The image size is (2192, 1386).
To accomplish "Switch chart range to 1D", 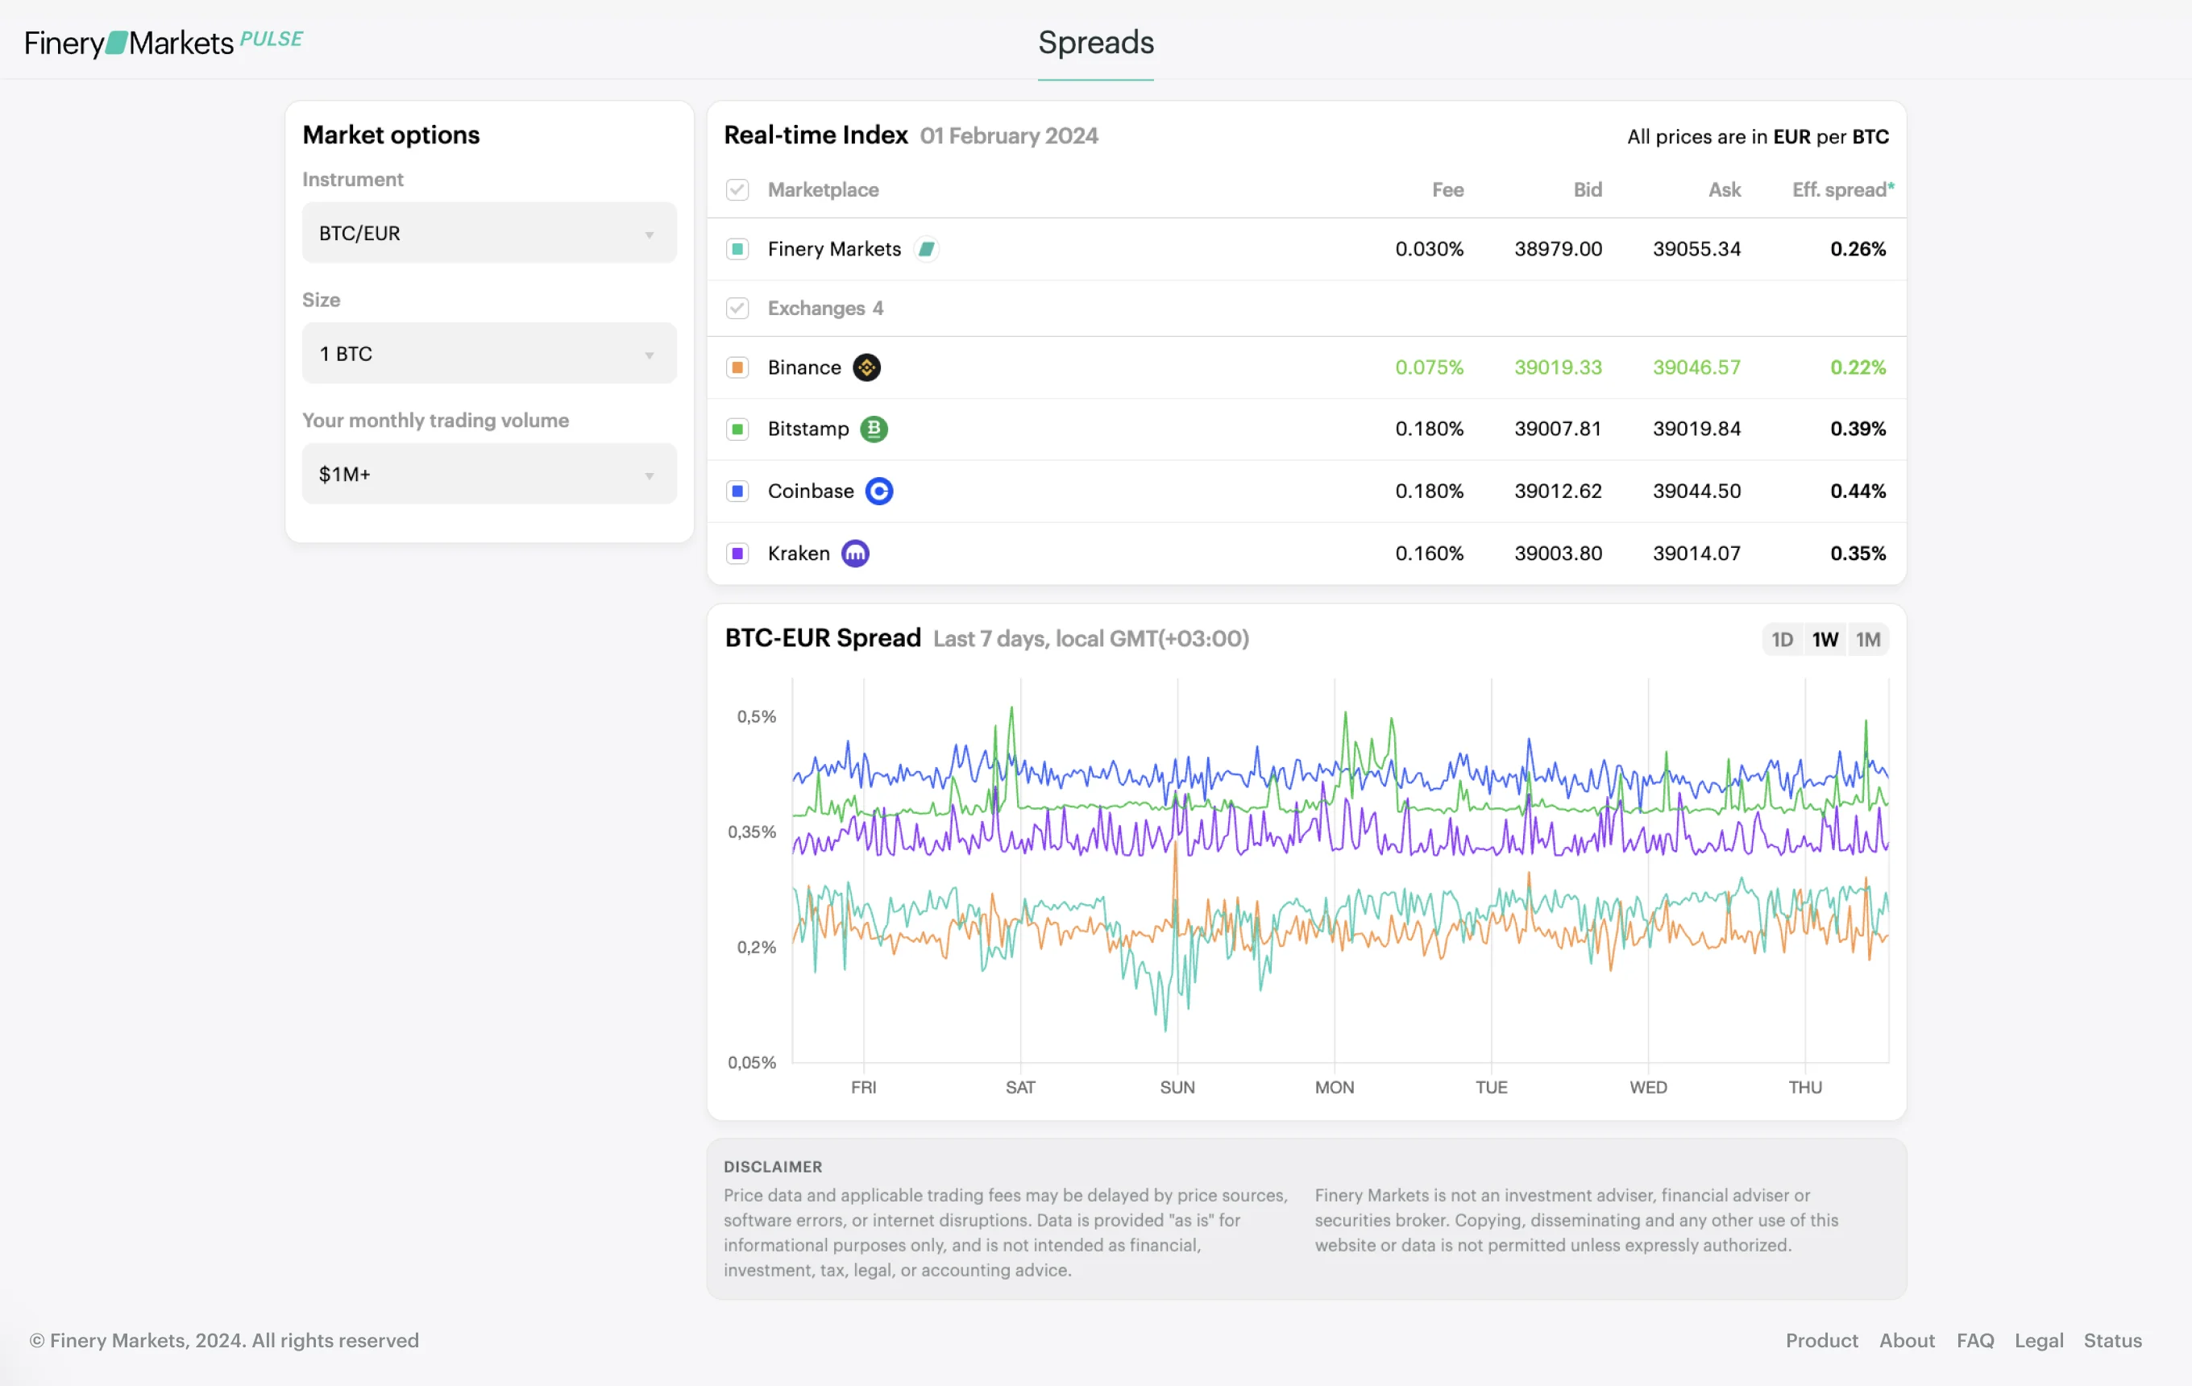I will (x=1782, y=640).
